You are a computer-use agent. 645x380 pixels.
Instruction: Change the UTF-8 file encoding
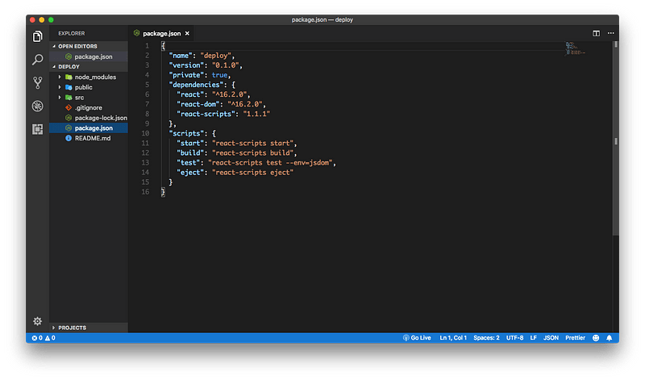[x=514, y=337]
